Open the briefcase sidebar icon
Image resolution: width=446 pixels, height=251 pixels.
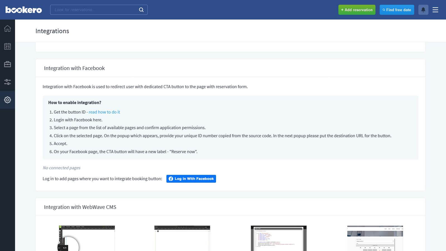8,64
